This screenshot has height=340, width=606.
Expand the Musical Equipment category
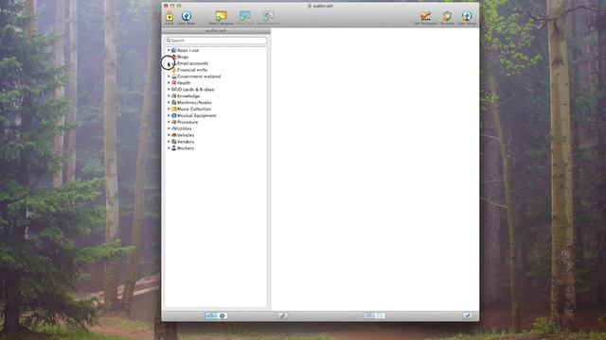[x=169, y=115]
